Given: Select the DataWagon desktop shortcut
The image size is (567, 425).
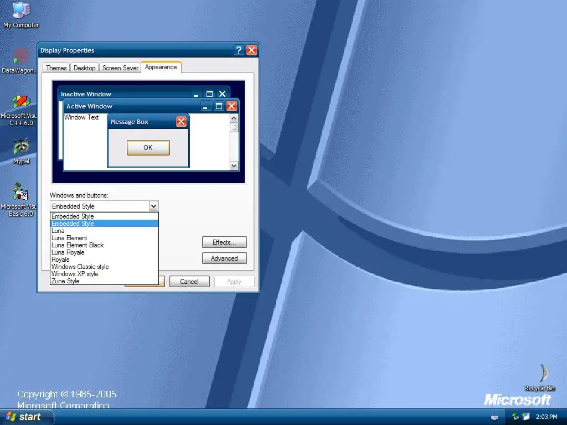Looking at the screenshot, I should [x=19, y=61].
